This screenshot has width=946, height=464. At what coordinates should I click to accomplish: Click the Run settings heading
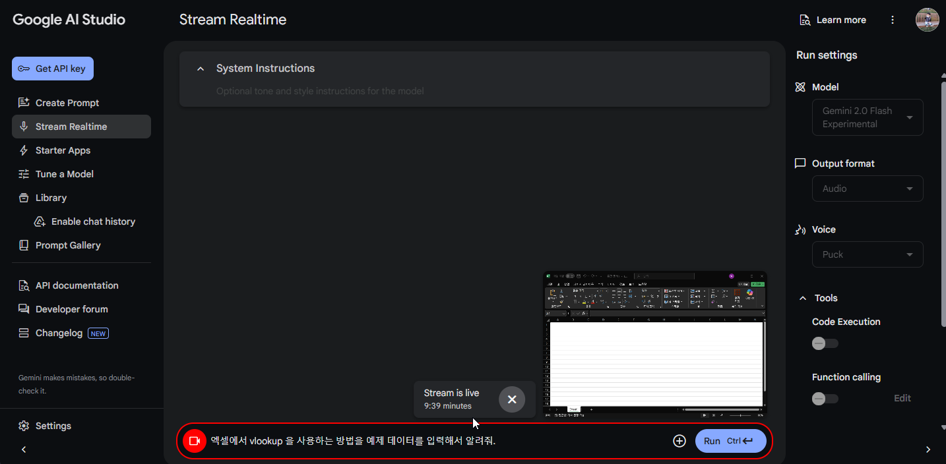click(827, 55)
